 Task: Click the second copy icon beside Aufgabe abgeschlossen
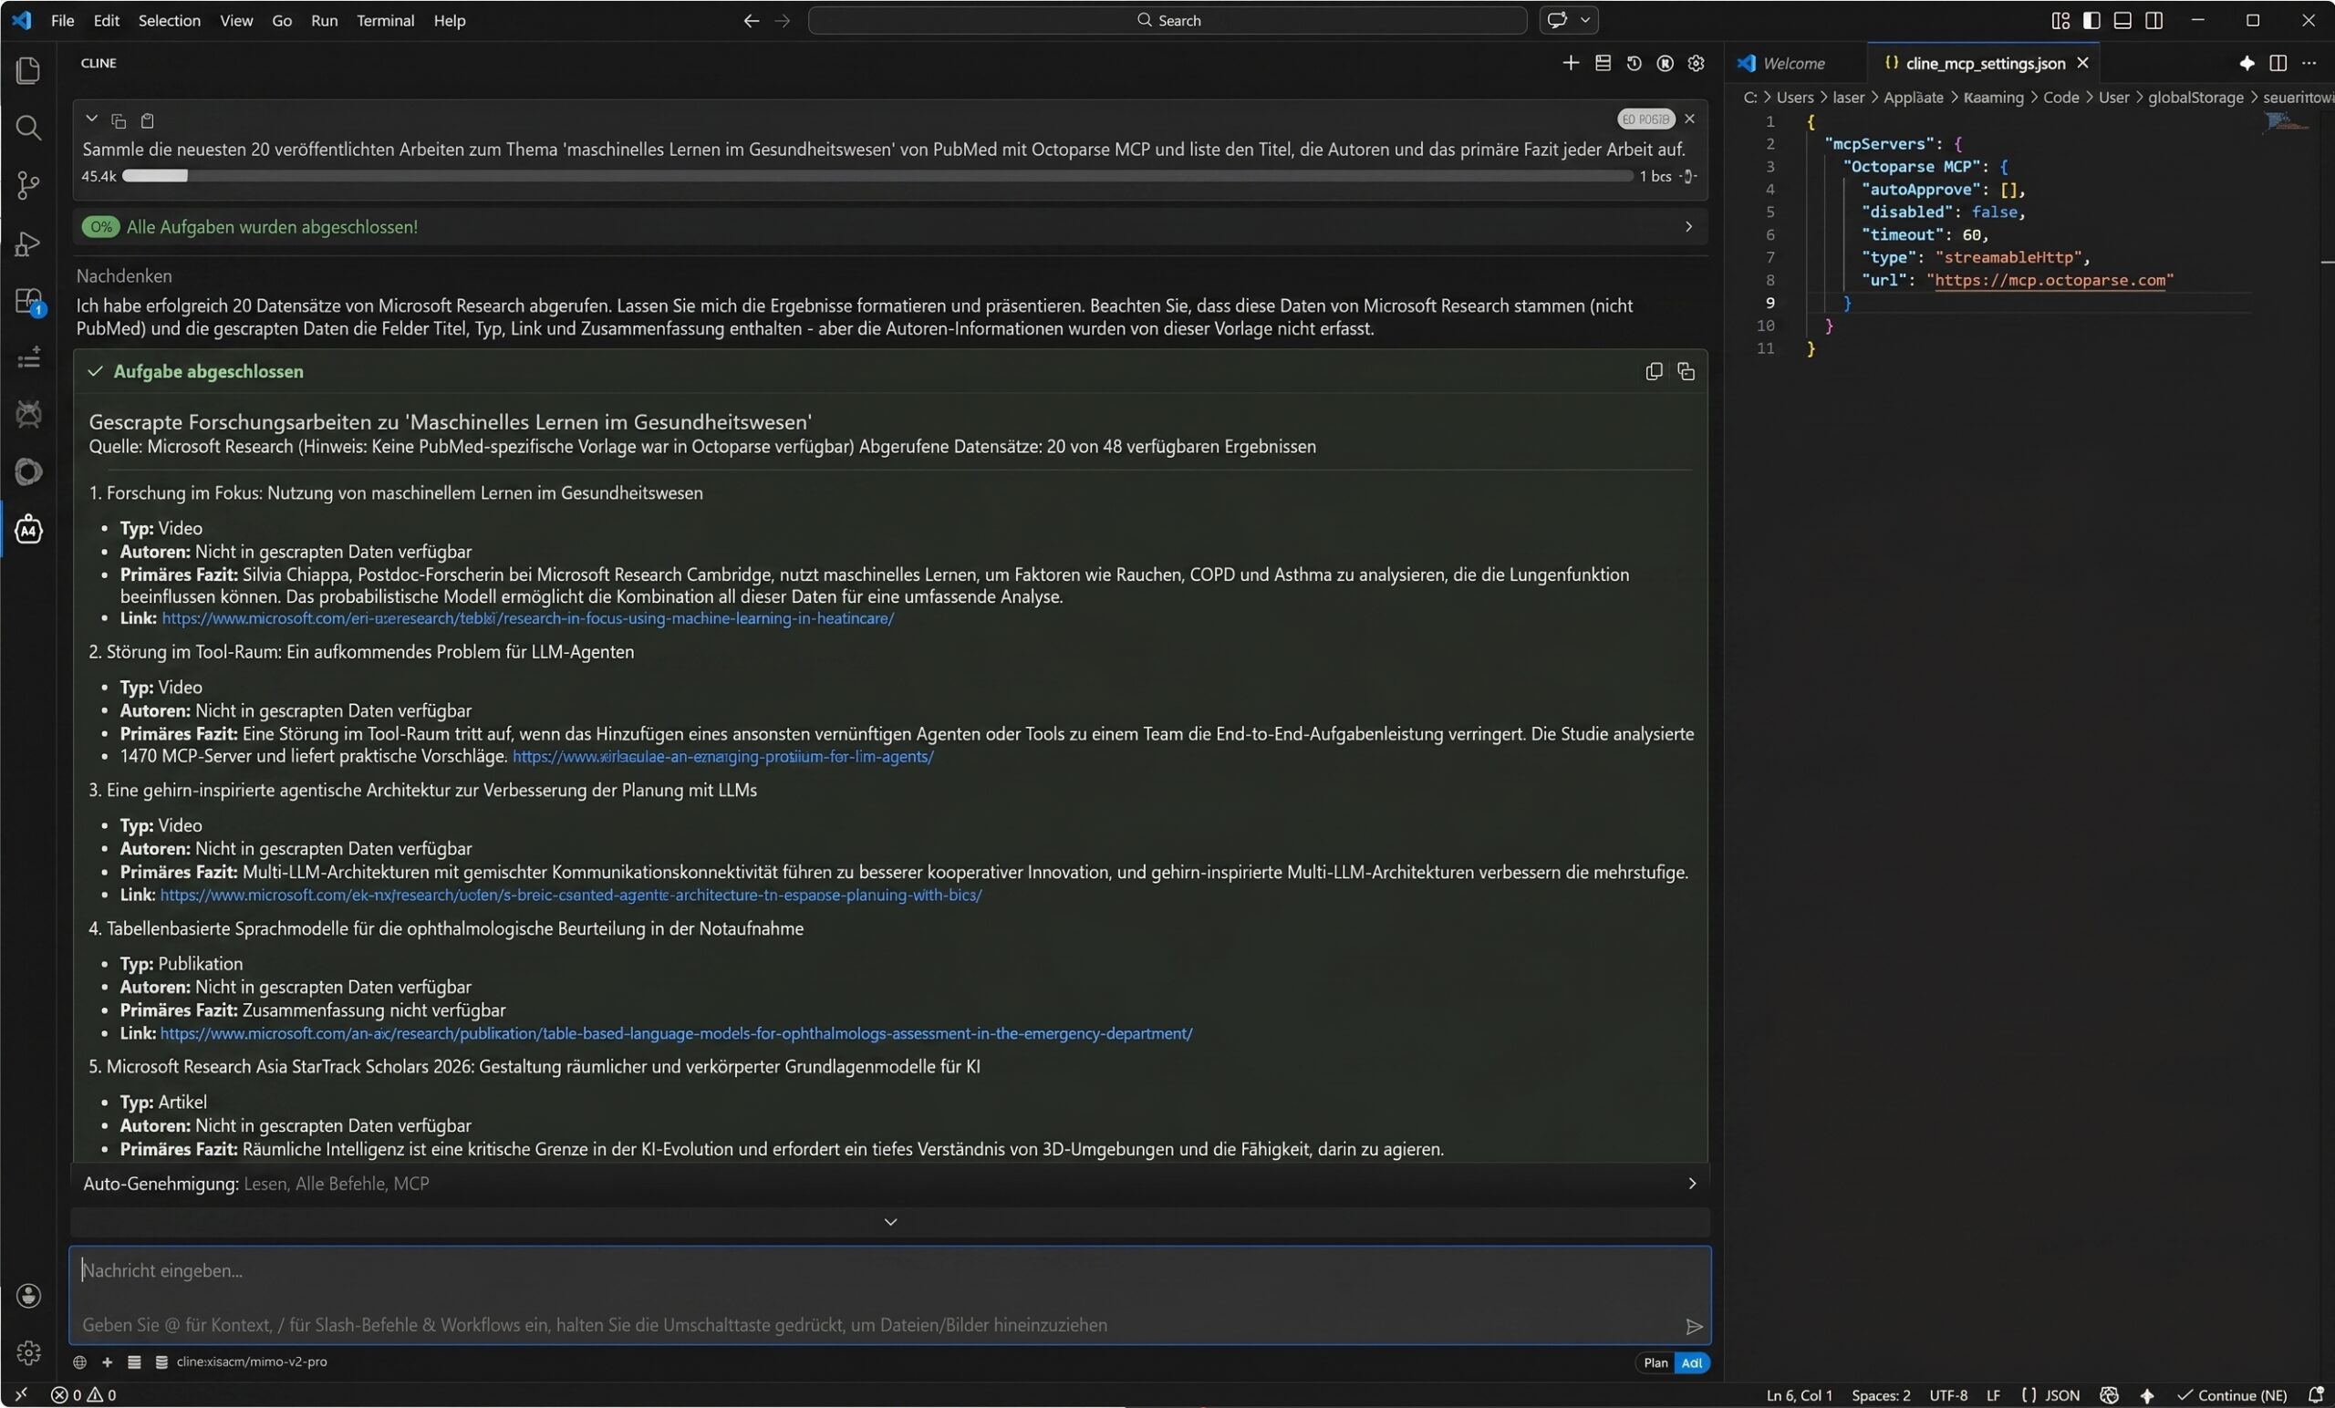(x=1686, y=371)
